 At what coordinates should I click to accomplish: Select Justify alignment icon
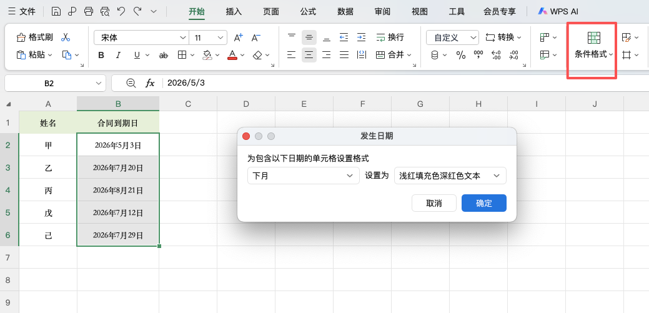(344, 54)
